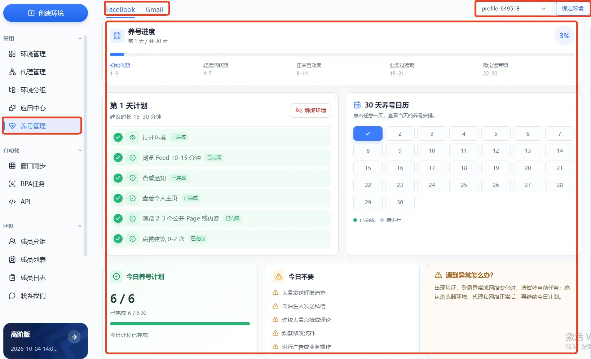This screenshot has width=591, height=359.
Task: Collapse the 常用 sidebar section
Action: 80,39
